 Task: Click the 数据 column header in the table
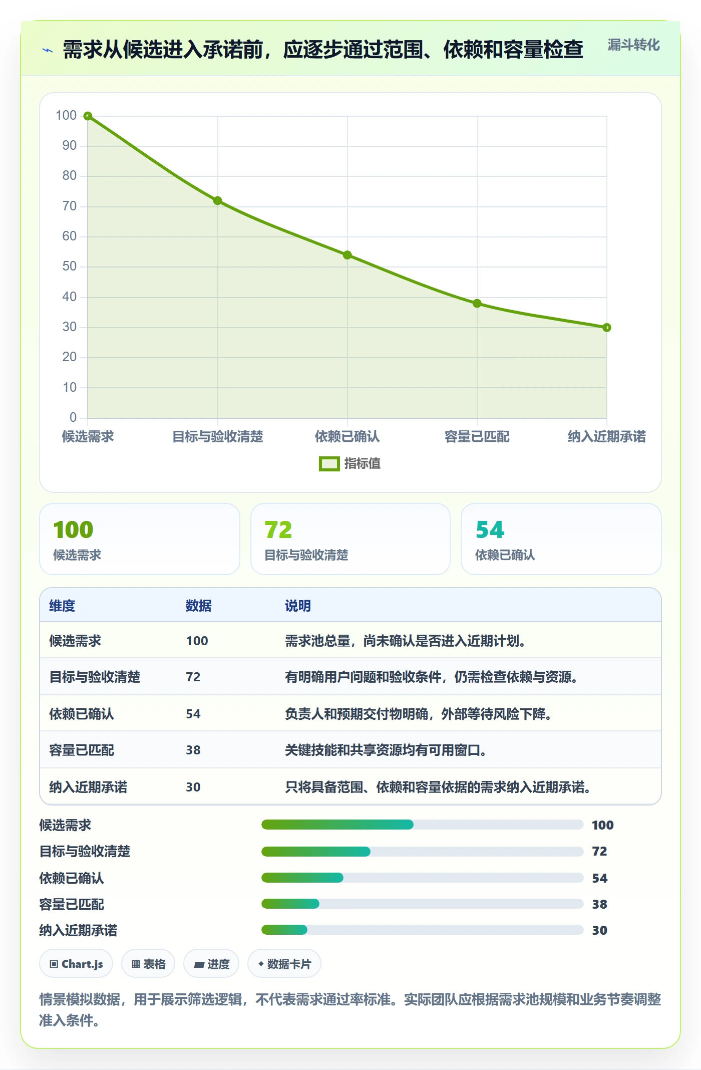199,606
